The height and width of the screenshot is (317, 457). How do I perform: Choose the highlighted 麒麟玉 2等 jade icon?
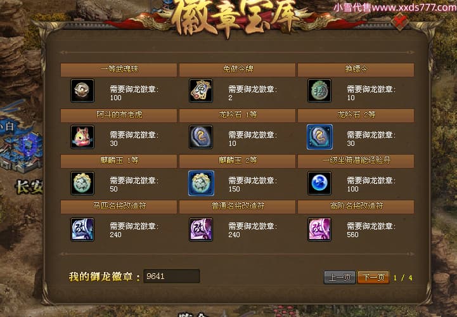(x=201, y=183)
